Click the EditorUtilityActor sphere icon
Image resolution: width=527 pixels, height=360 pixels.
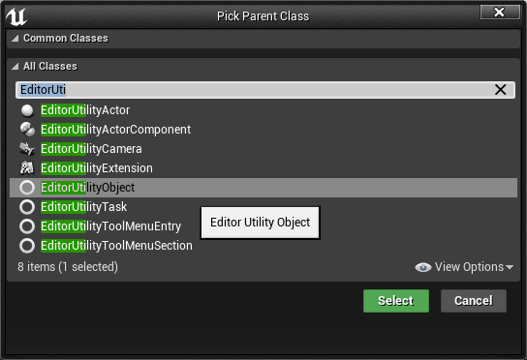[27, 110]
